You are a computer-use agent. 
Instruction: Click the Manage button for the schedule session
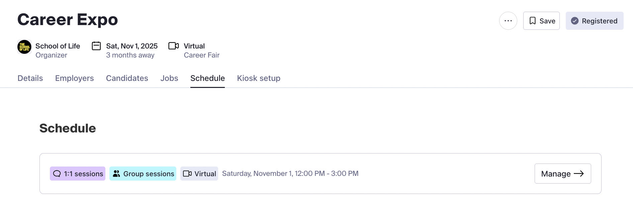tap(562, 174)
